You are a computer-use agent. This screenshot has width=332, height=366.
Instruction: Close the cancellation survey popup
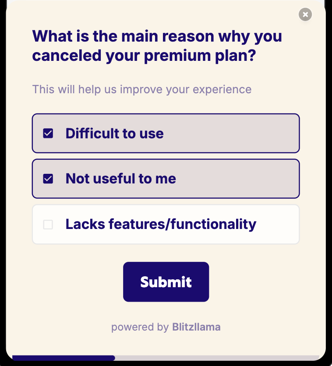point(305,14)
